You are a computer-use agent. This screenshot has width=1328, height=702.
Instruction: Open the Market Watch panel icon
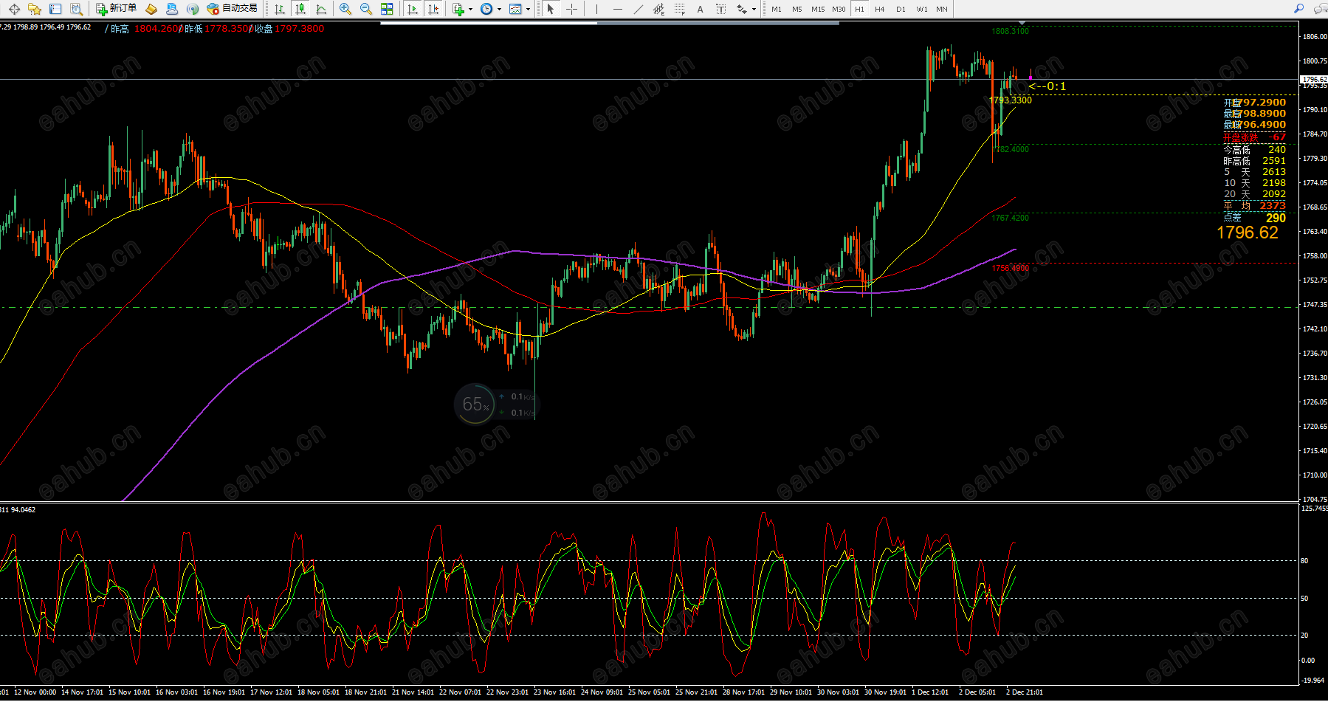(x=14, y=9)
